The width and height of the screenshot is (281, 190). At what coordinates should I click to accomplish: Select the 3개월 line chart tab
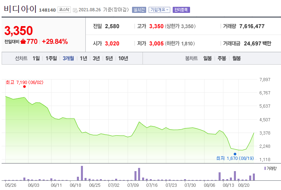pyautogui.click(x=68, y=58)
